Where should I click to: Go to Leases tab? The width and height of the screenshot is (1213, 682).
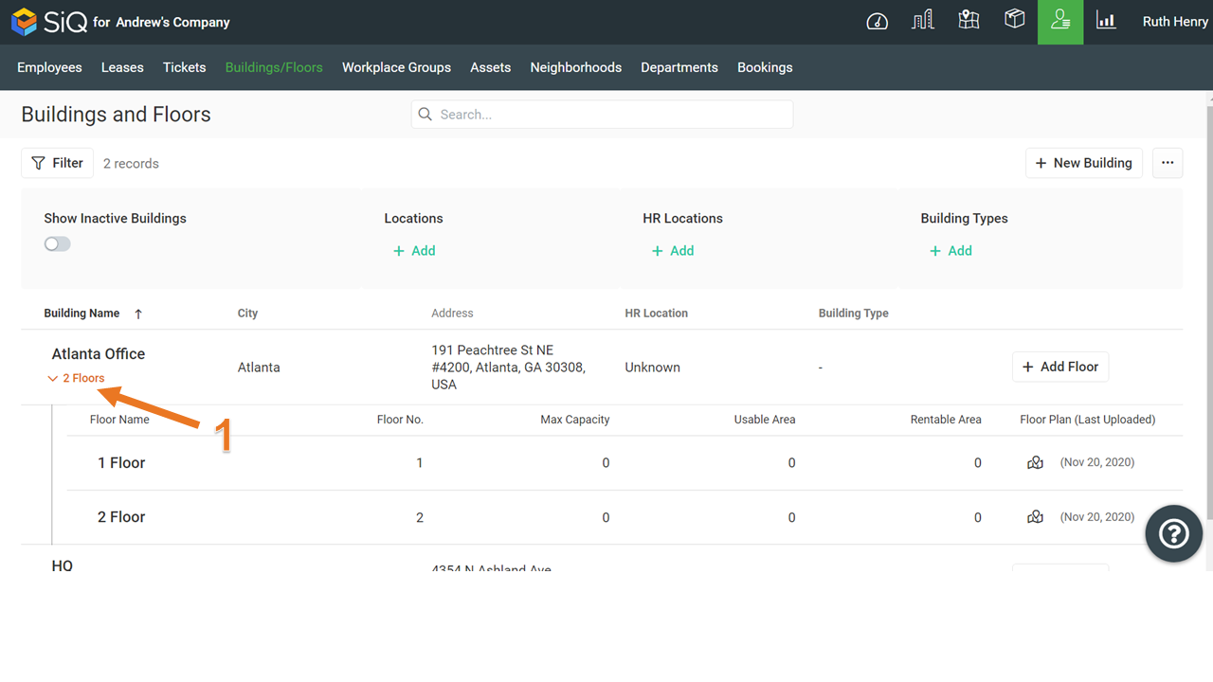pos(122,67)
